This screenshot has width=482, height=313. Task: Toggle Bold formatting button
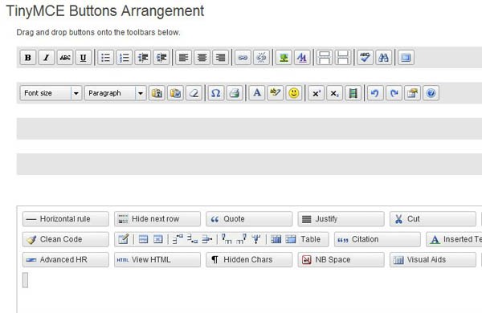tap(28, 58)
